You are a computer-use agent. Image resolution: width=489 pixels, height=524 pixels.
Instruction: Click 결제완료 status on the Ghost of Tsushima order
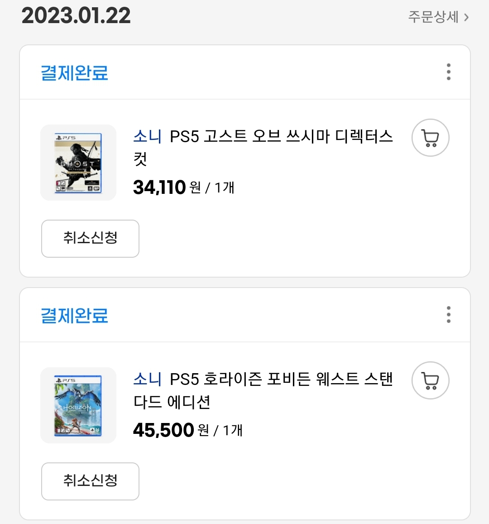(x=75, y=72)
